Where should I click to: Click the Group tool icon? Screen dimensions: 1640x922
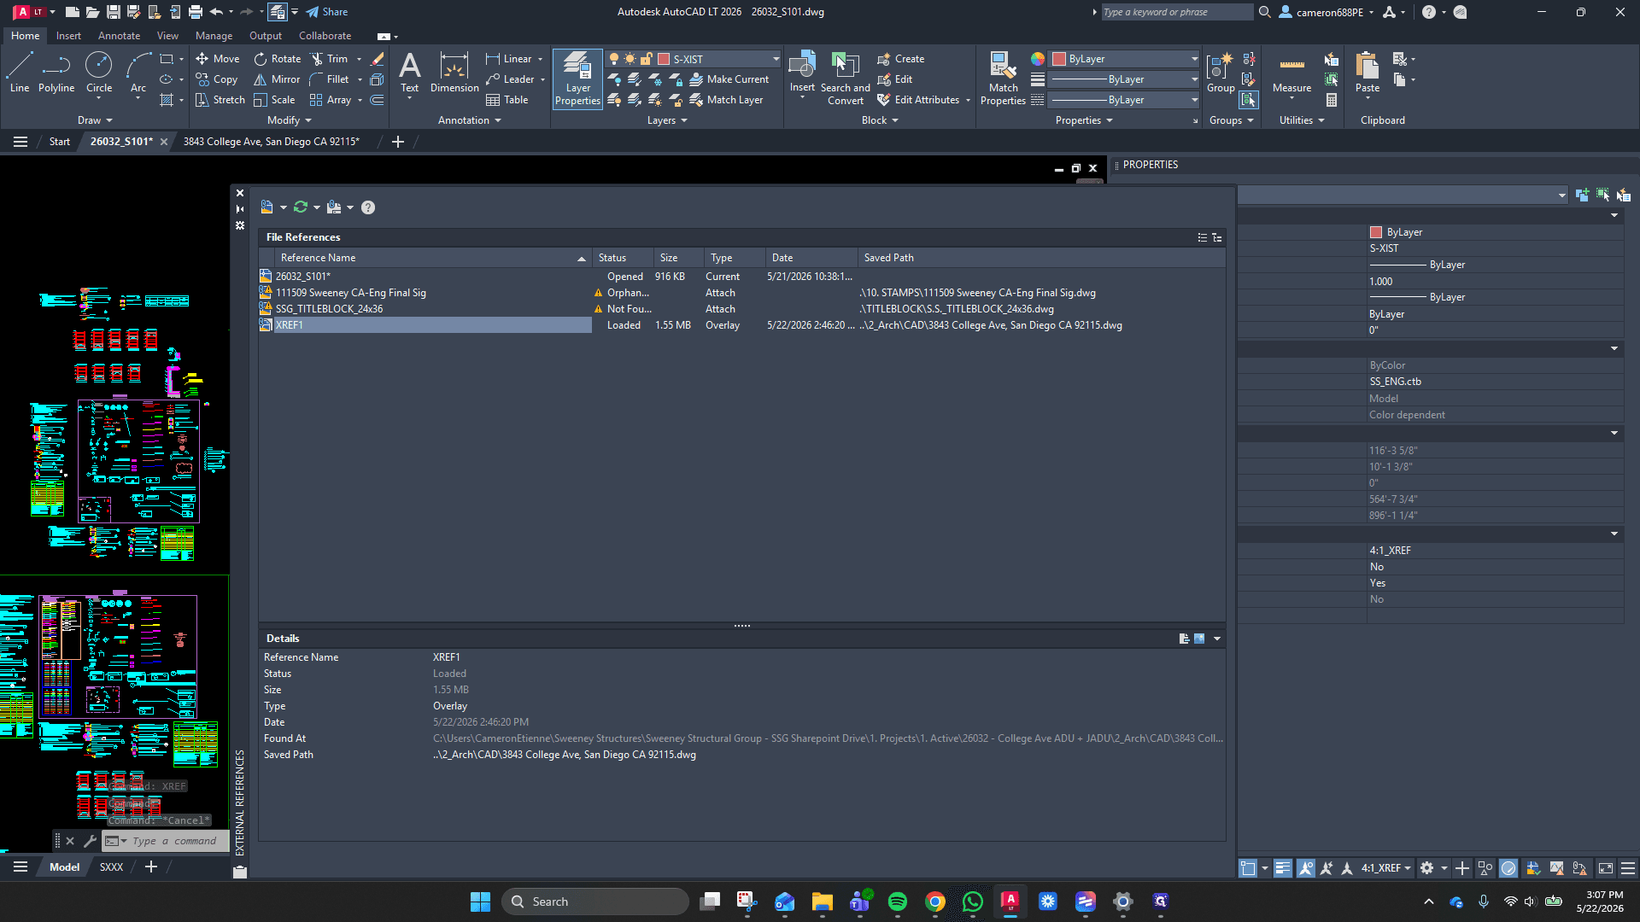tap(1221, 73)
